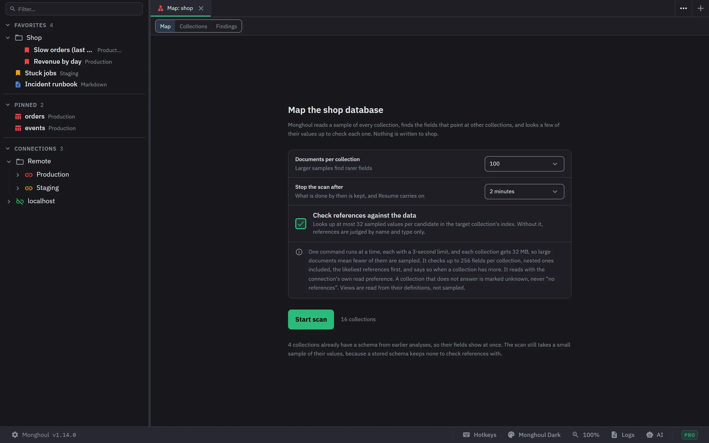
Task: Expand the Staging connection node
Action: (x=17, y=188)
